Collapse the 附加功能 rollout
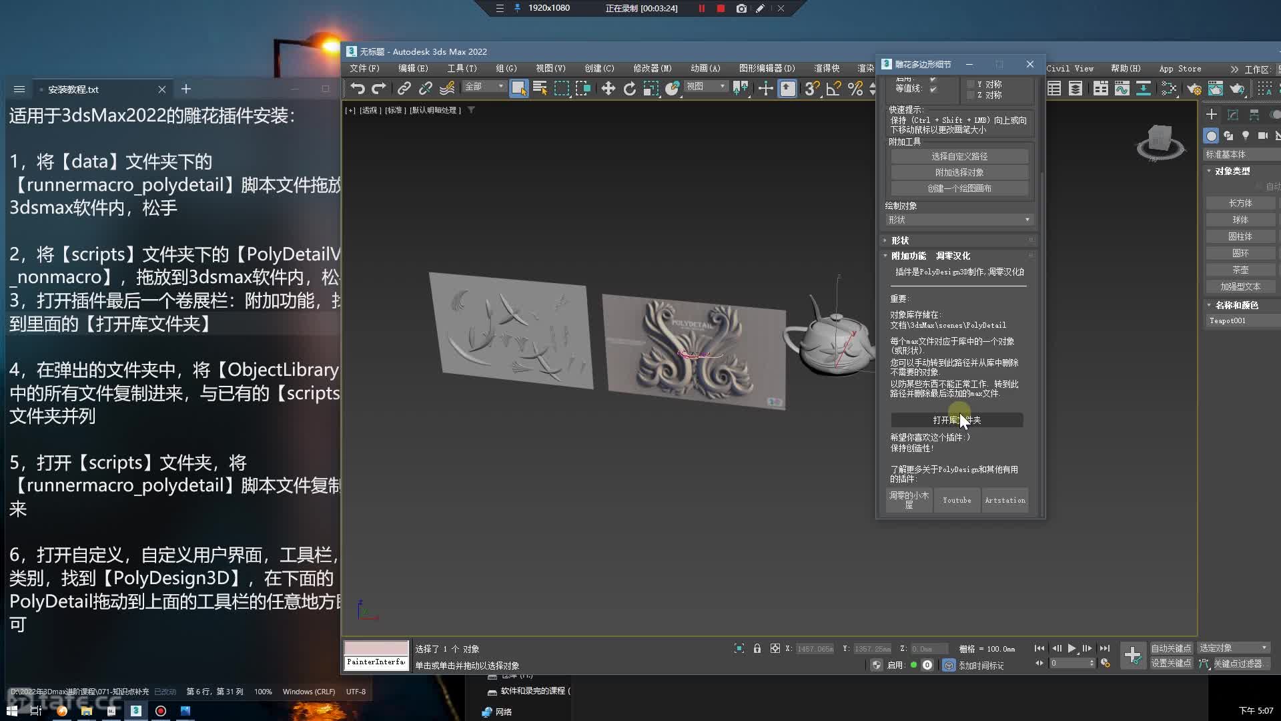This screenshot has height=721, width=1281. pyautogui.click(x=959, y=256)
